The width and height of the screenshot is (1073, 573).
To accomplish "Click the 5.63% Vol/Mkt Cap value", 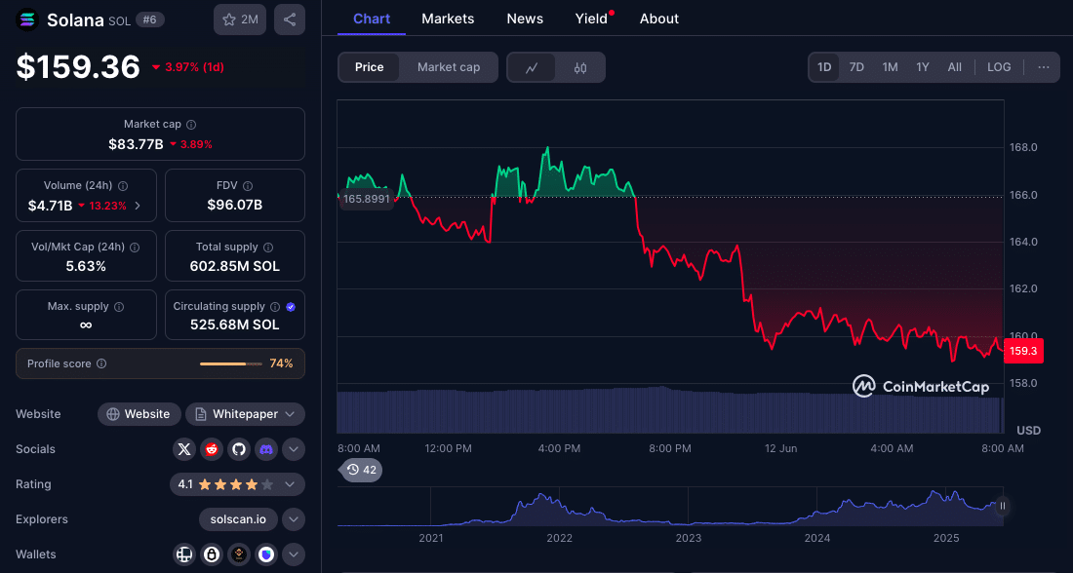I will (86, 267).
